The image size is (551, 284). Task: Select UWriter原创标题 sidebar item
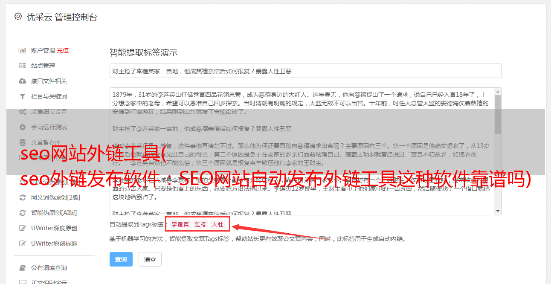point(54,243)
